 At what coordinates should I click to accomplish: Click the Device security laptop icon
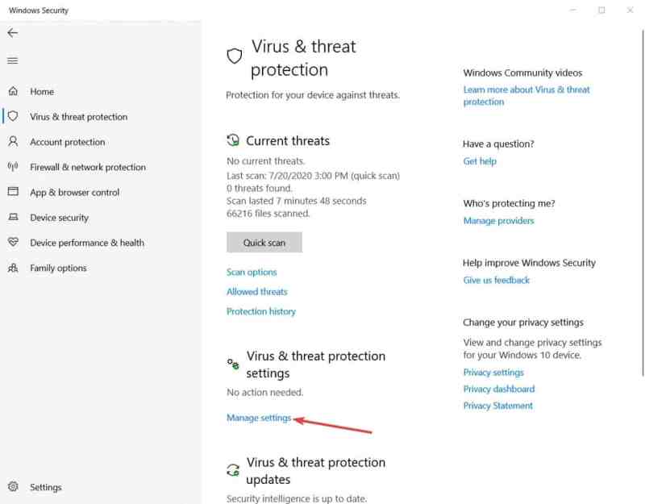(13, 217)
